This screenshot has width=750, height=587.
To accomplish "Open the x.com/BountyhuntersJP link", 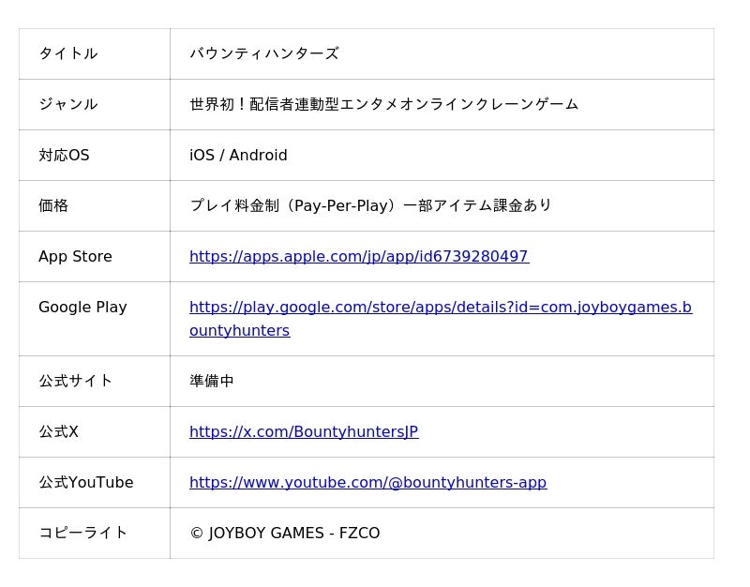I will [x=303, y=431].
